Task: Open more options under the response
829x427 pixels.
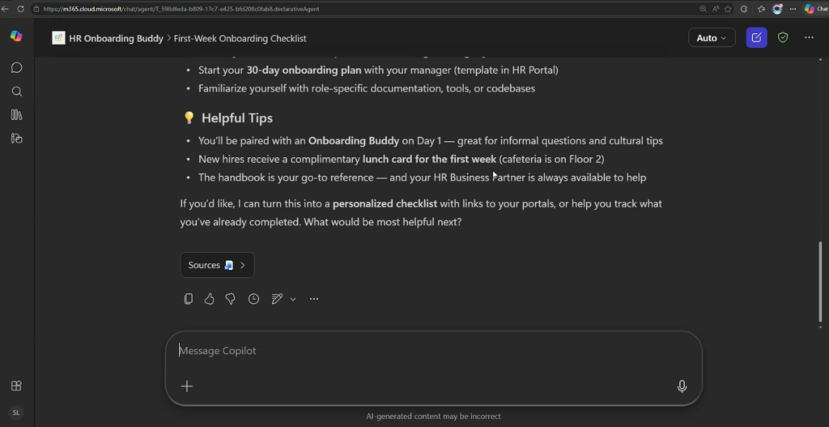Action: (314, 299)
